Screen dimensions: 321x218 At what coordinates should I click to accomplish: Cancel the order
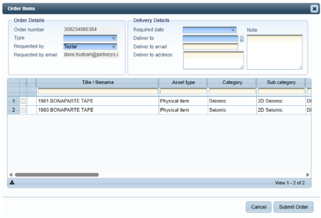tap(259, 207)
